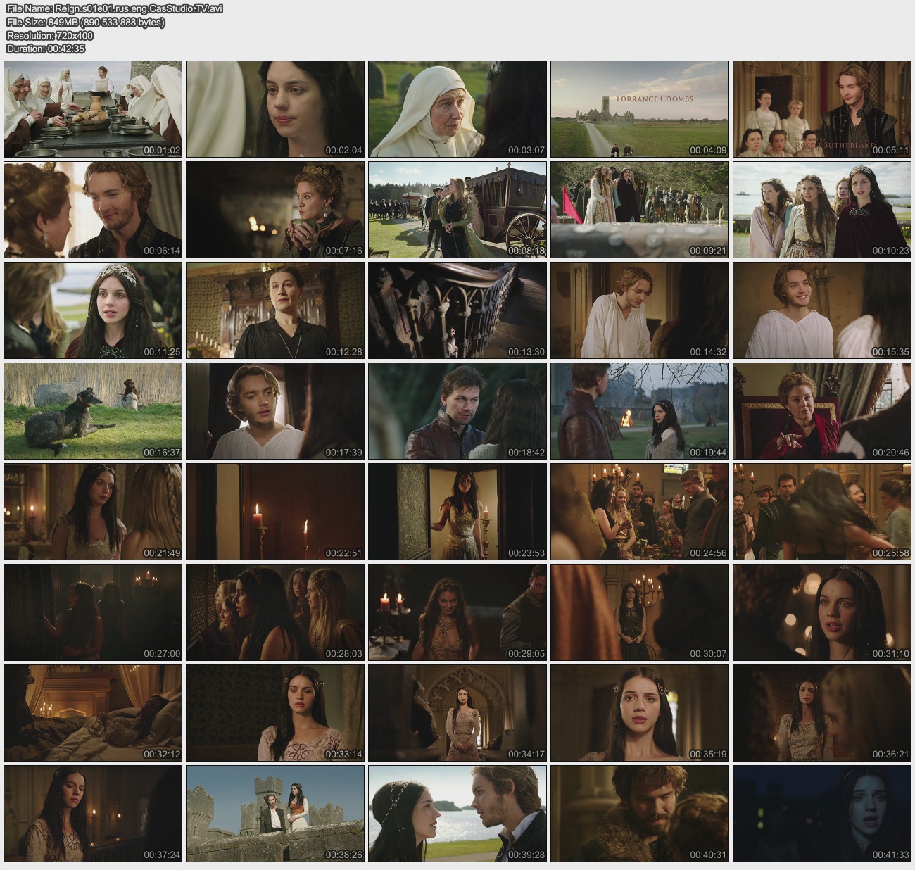
Task: Click the 00:27:00 timestamp label
Action: (x=162, y=653)
